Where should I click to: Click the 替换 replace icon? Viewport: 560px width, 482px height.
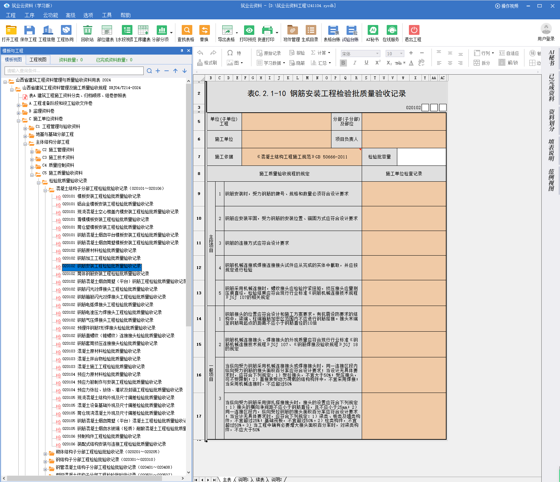point(204,33)
